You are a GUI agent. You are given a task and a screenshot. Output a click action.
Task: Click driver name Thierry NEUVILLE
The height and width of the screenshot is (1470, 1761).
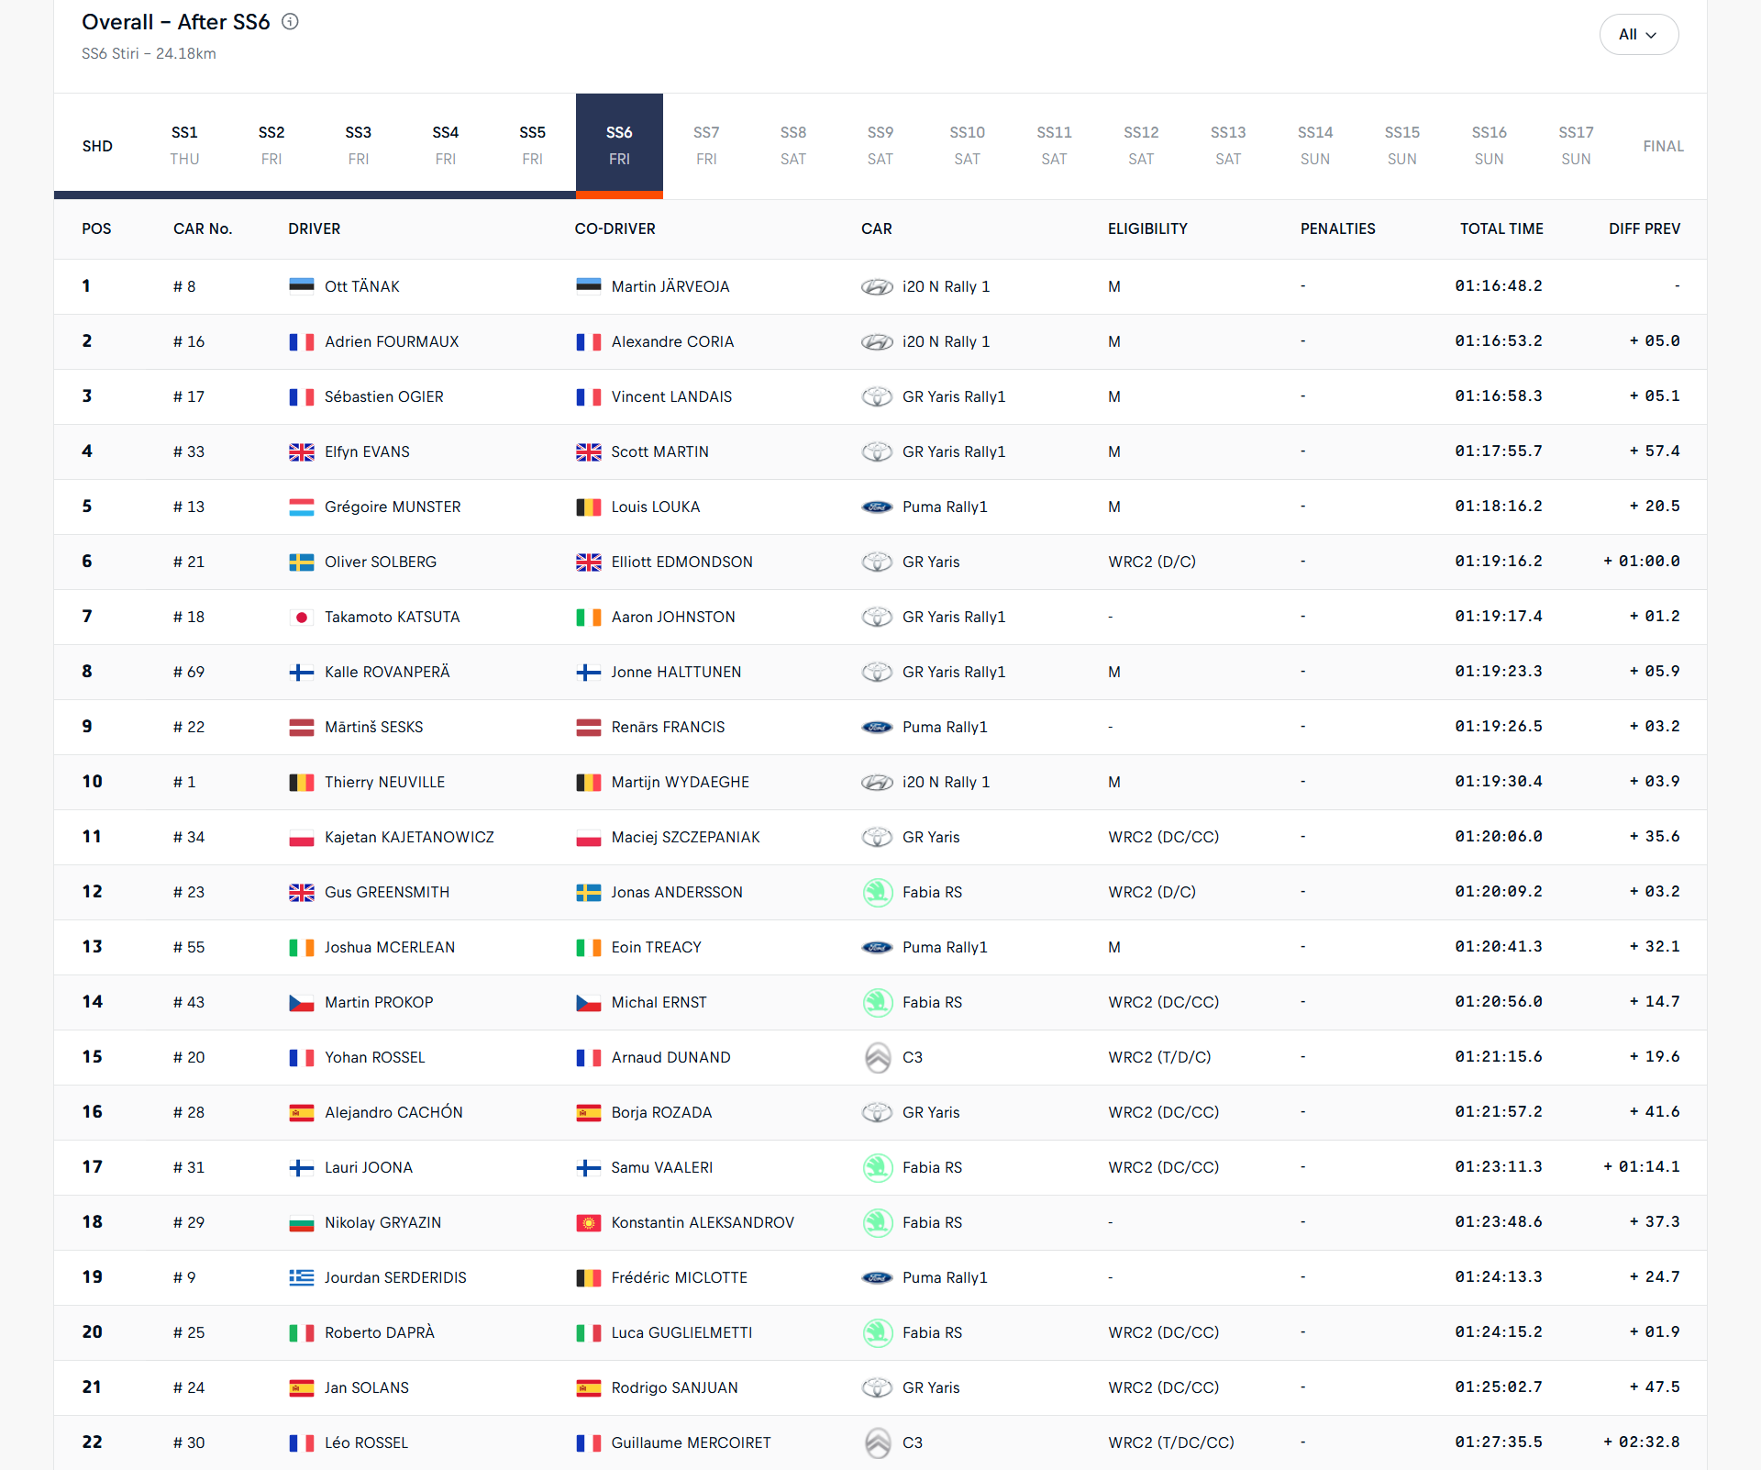(384, 783)
